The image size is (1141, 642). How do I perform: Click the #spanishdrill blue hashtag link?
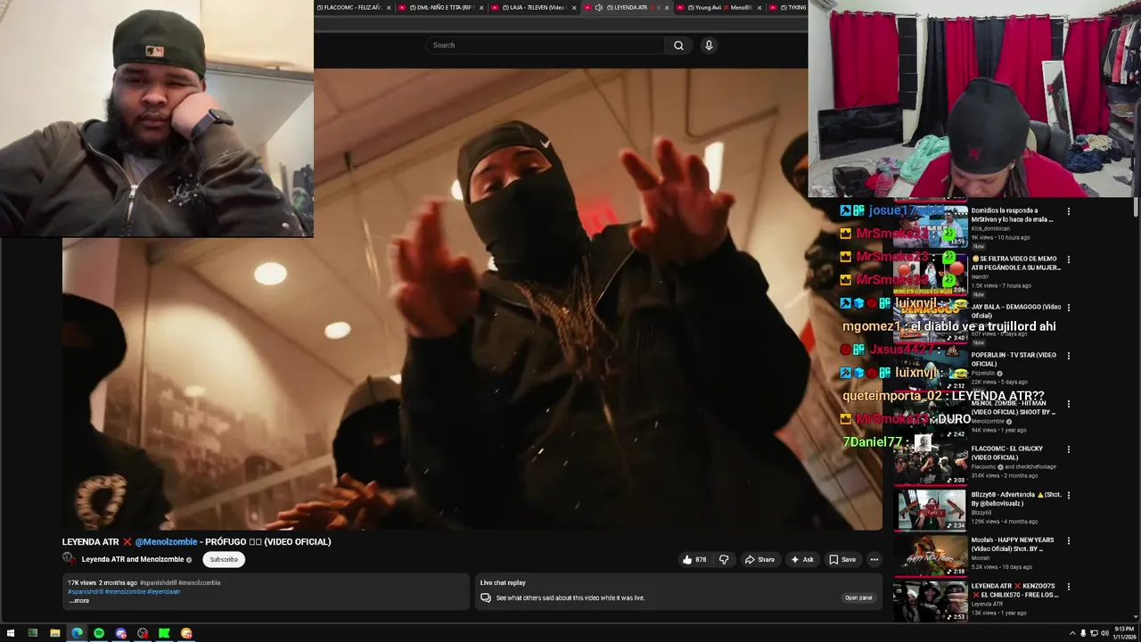(86, 592)
